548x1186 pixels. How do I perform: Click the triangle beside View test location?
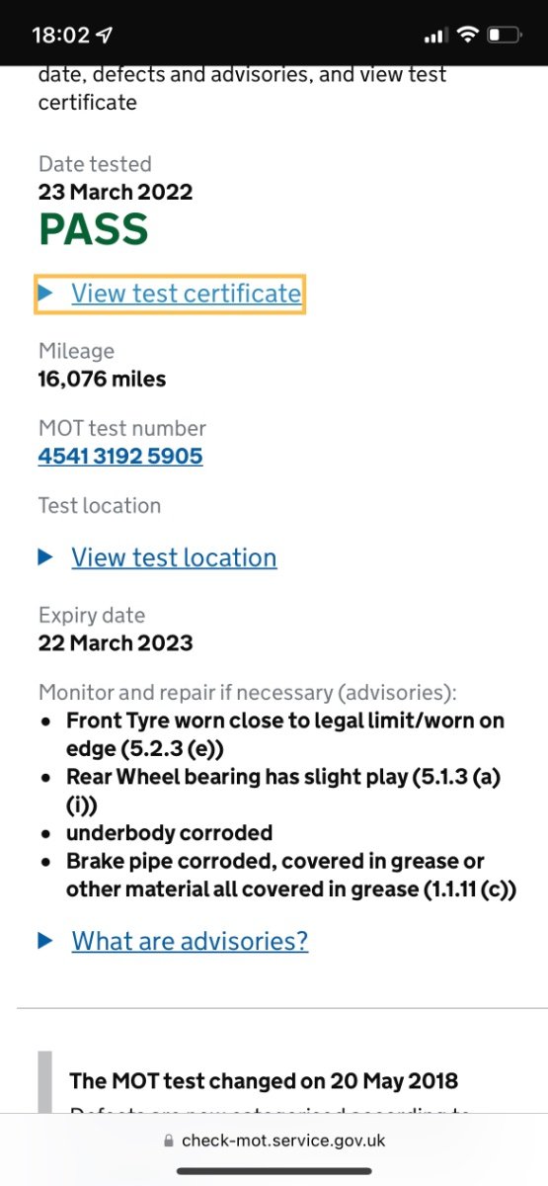coord(45,557)
